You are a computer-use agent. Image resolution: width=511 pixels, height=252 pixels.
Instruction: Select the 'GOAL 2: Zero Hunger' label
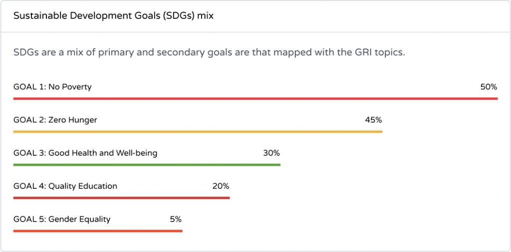pyautogui.click(x=55, y=120)
